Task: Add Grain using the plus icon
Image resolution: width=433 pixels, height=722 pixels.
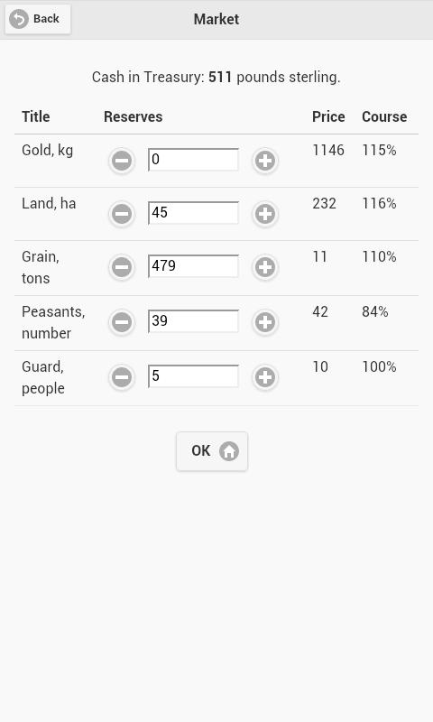Action: point(265,267)
